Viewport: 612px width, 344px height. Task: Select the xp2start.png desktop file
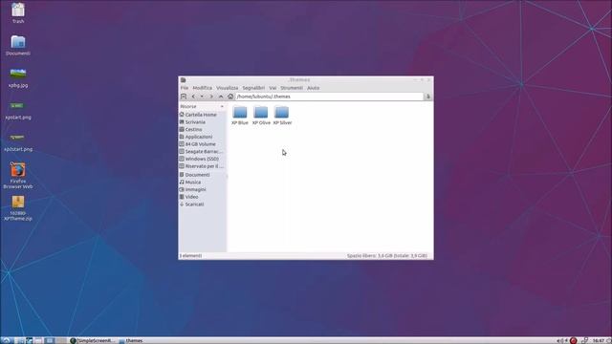click(x=18, y=142)
